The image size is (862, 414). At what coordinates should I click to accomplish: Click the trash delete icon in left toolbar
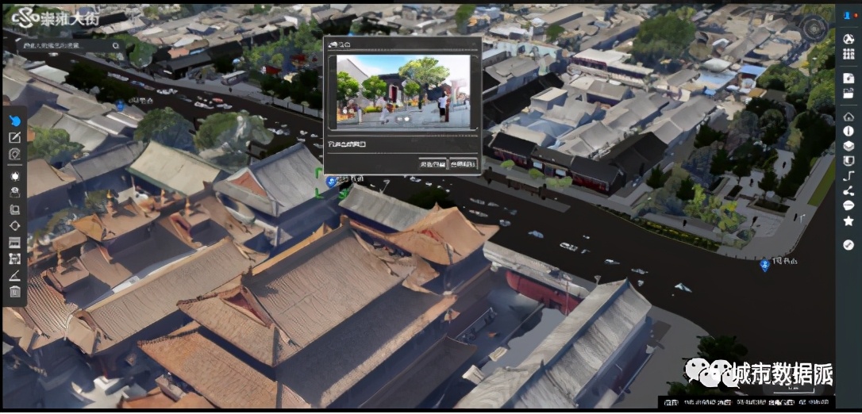[14, 292]
